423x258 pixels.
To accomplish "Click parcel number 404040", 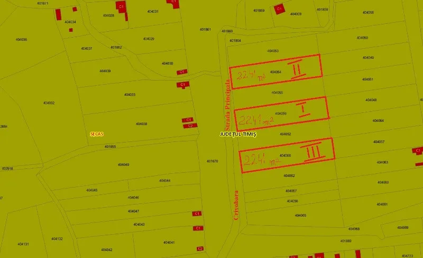I will click(123, 165).
